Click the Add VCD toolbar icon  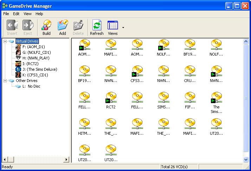point(63,25)
